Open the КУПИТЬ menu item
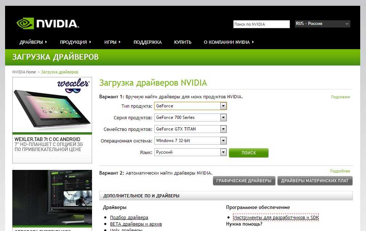This screenshot has height=231, width=366. click(183, 42)
